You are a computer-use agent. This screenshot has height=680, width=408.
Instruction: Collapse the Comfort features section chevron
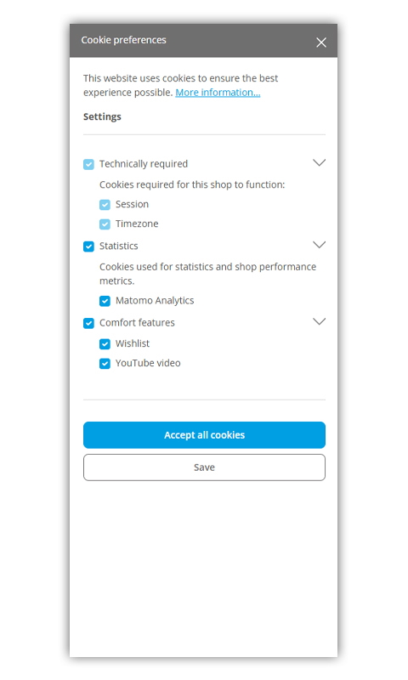tap(319, 321)
